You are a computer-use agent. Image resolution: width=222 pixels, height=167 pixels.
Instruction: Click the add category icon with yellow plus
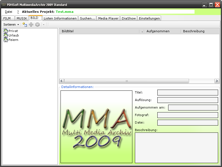tap(25, 24)
